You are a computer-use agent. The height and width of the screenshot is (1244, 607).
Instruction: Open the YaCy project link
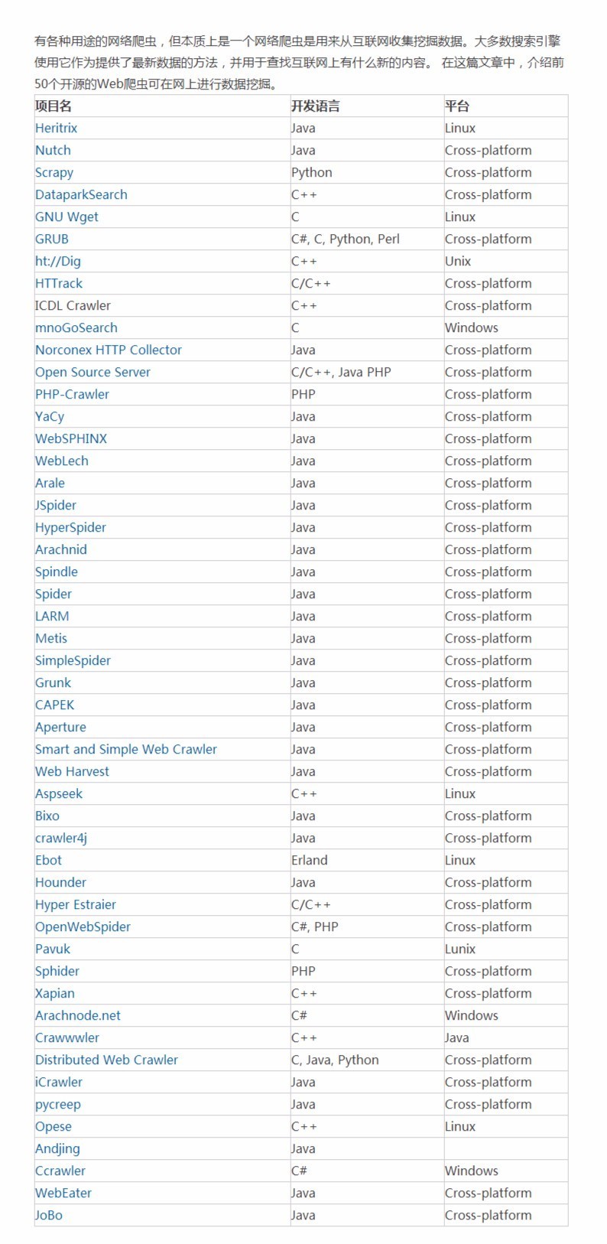pyautogui.click(x=50, y=416)
